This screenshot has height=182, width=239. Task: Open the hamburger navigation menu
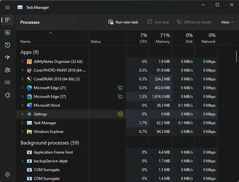tap(8, 8)
